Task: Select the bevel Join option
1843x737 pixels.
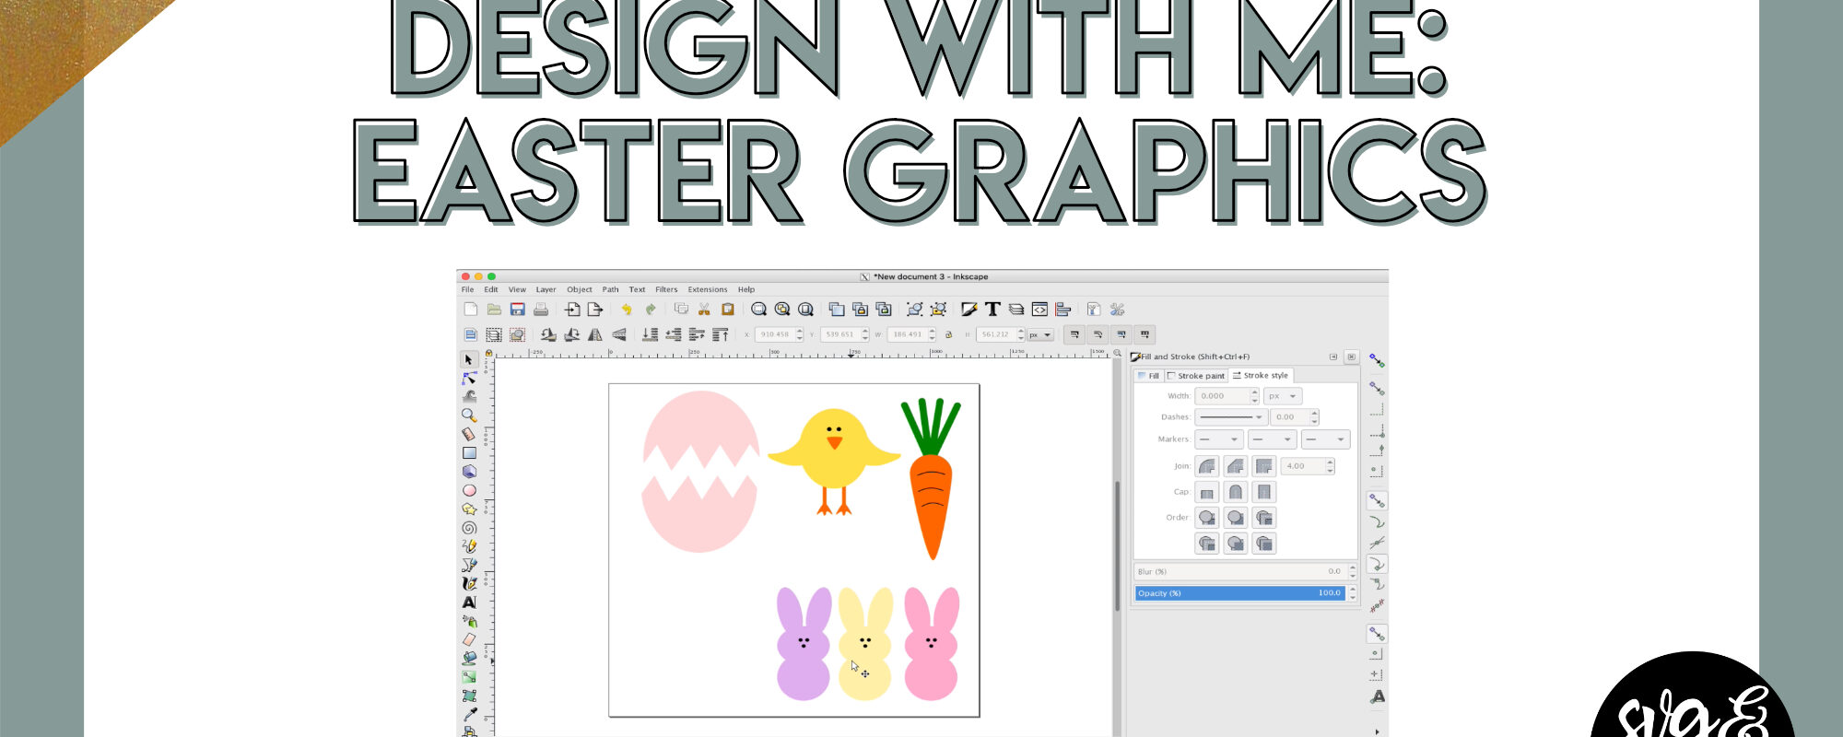Action: click(x=1236, y=466)
